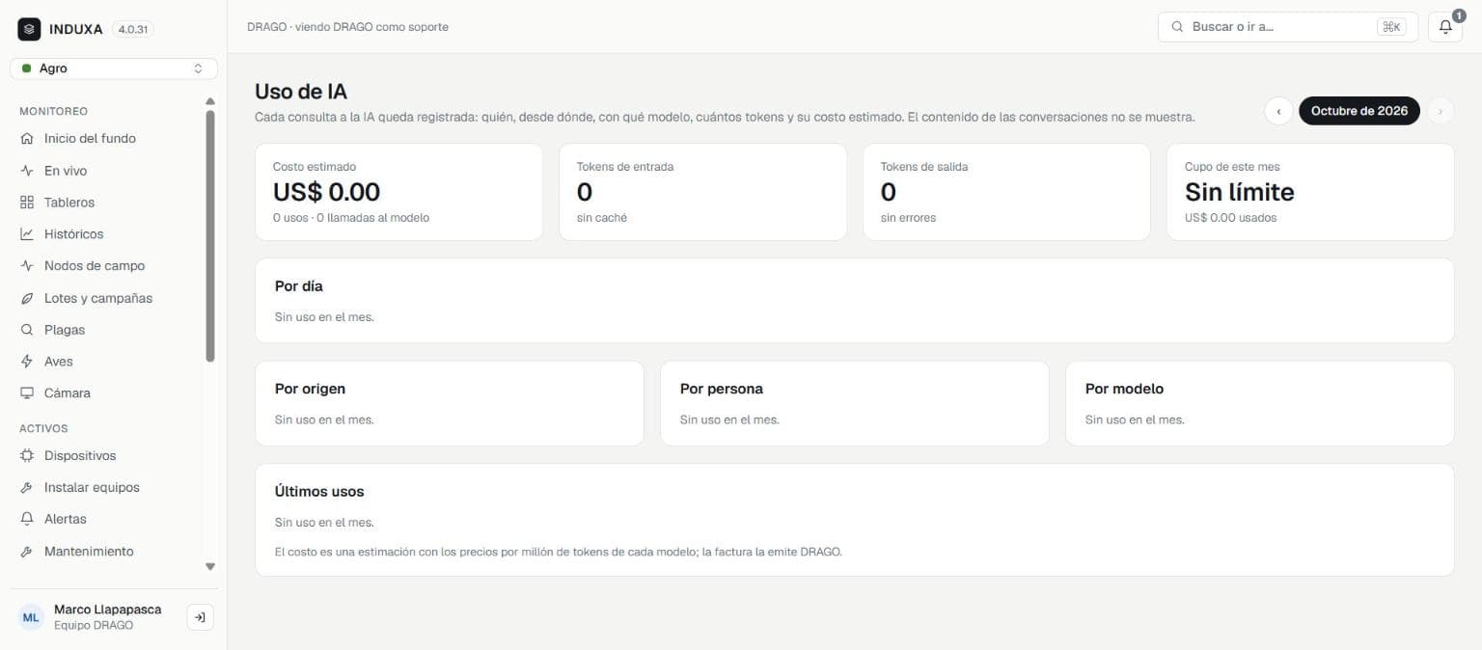Navigate to Alertas
This screenshot has width=1482, height=650.
106,520
